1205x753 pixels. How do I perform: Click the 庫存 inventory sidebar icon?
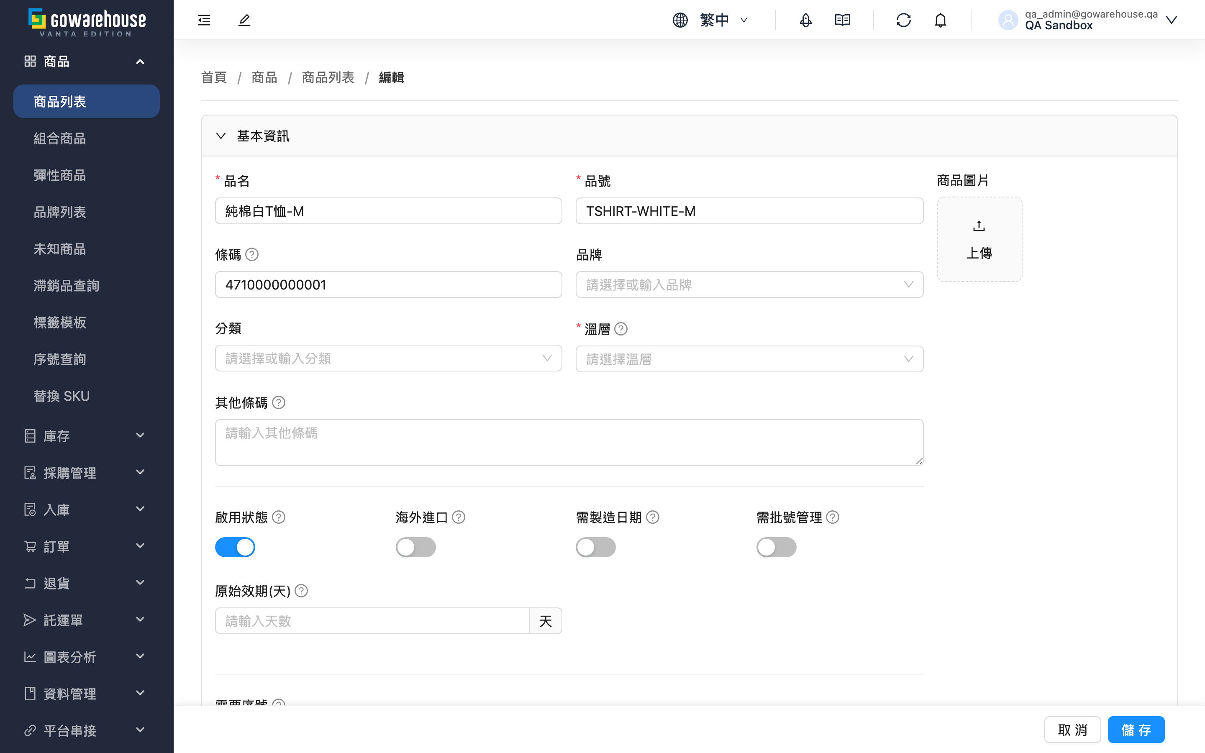tap(30, 436)
